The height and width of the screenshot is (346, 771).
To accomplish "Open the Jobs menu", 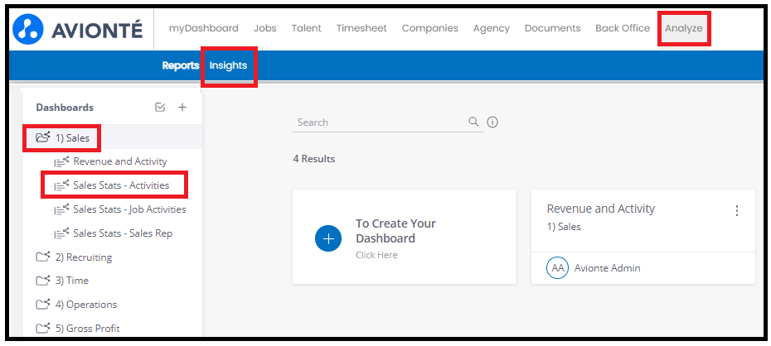I will 265,28.
